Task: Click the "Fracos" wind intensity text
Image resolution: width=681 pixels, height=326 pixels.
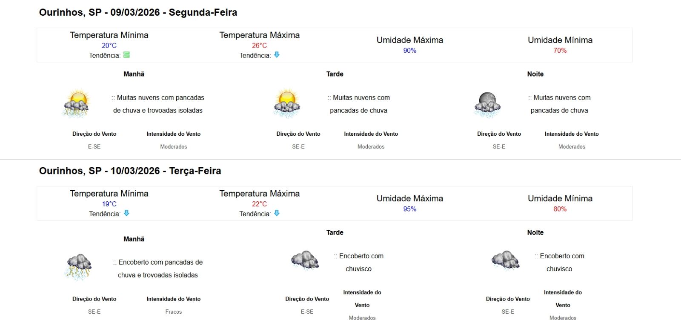Action: point(173,312)
